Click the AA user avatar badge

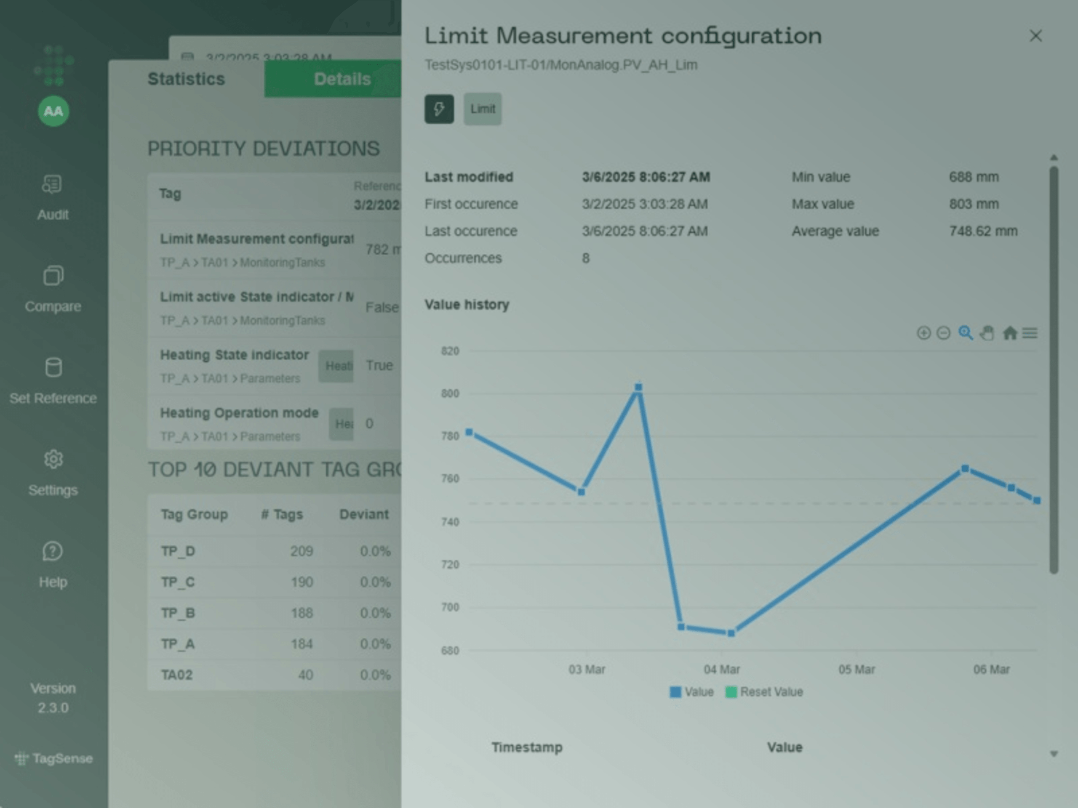pyautogui.click(x=53, y=111)
